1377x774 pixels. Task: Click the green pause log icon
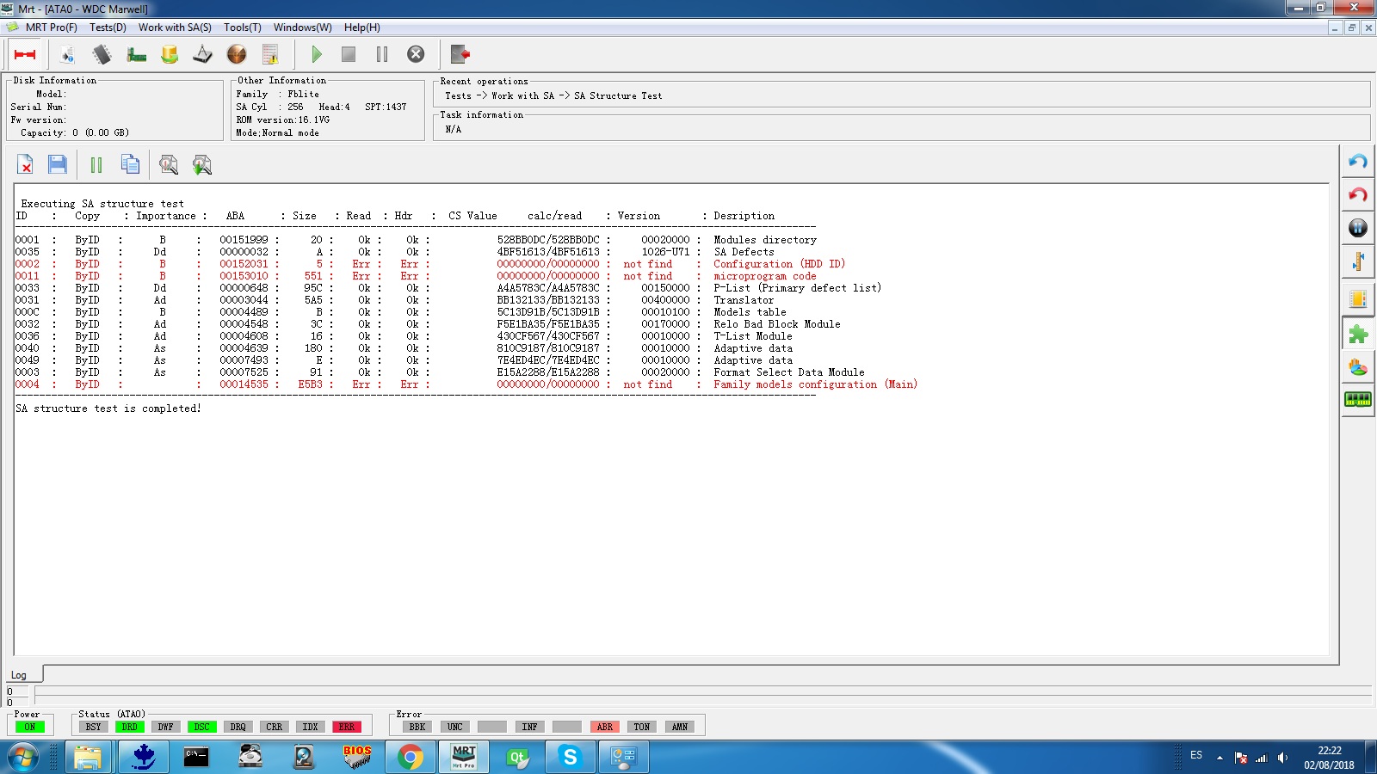(x=96, y=164)
